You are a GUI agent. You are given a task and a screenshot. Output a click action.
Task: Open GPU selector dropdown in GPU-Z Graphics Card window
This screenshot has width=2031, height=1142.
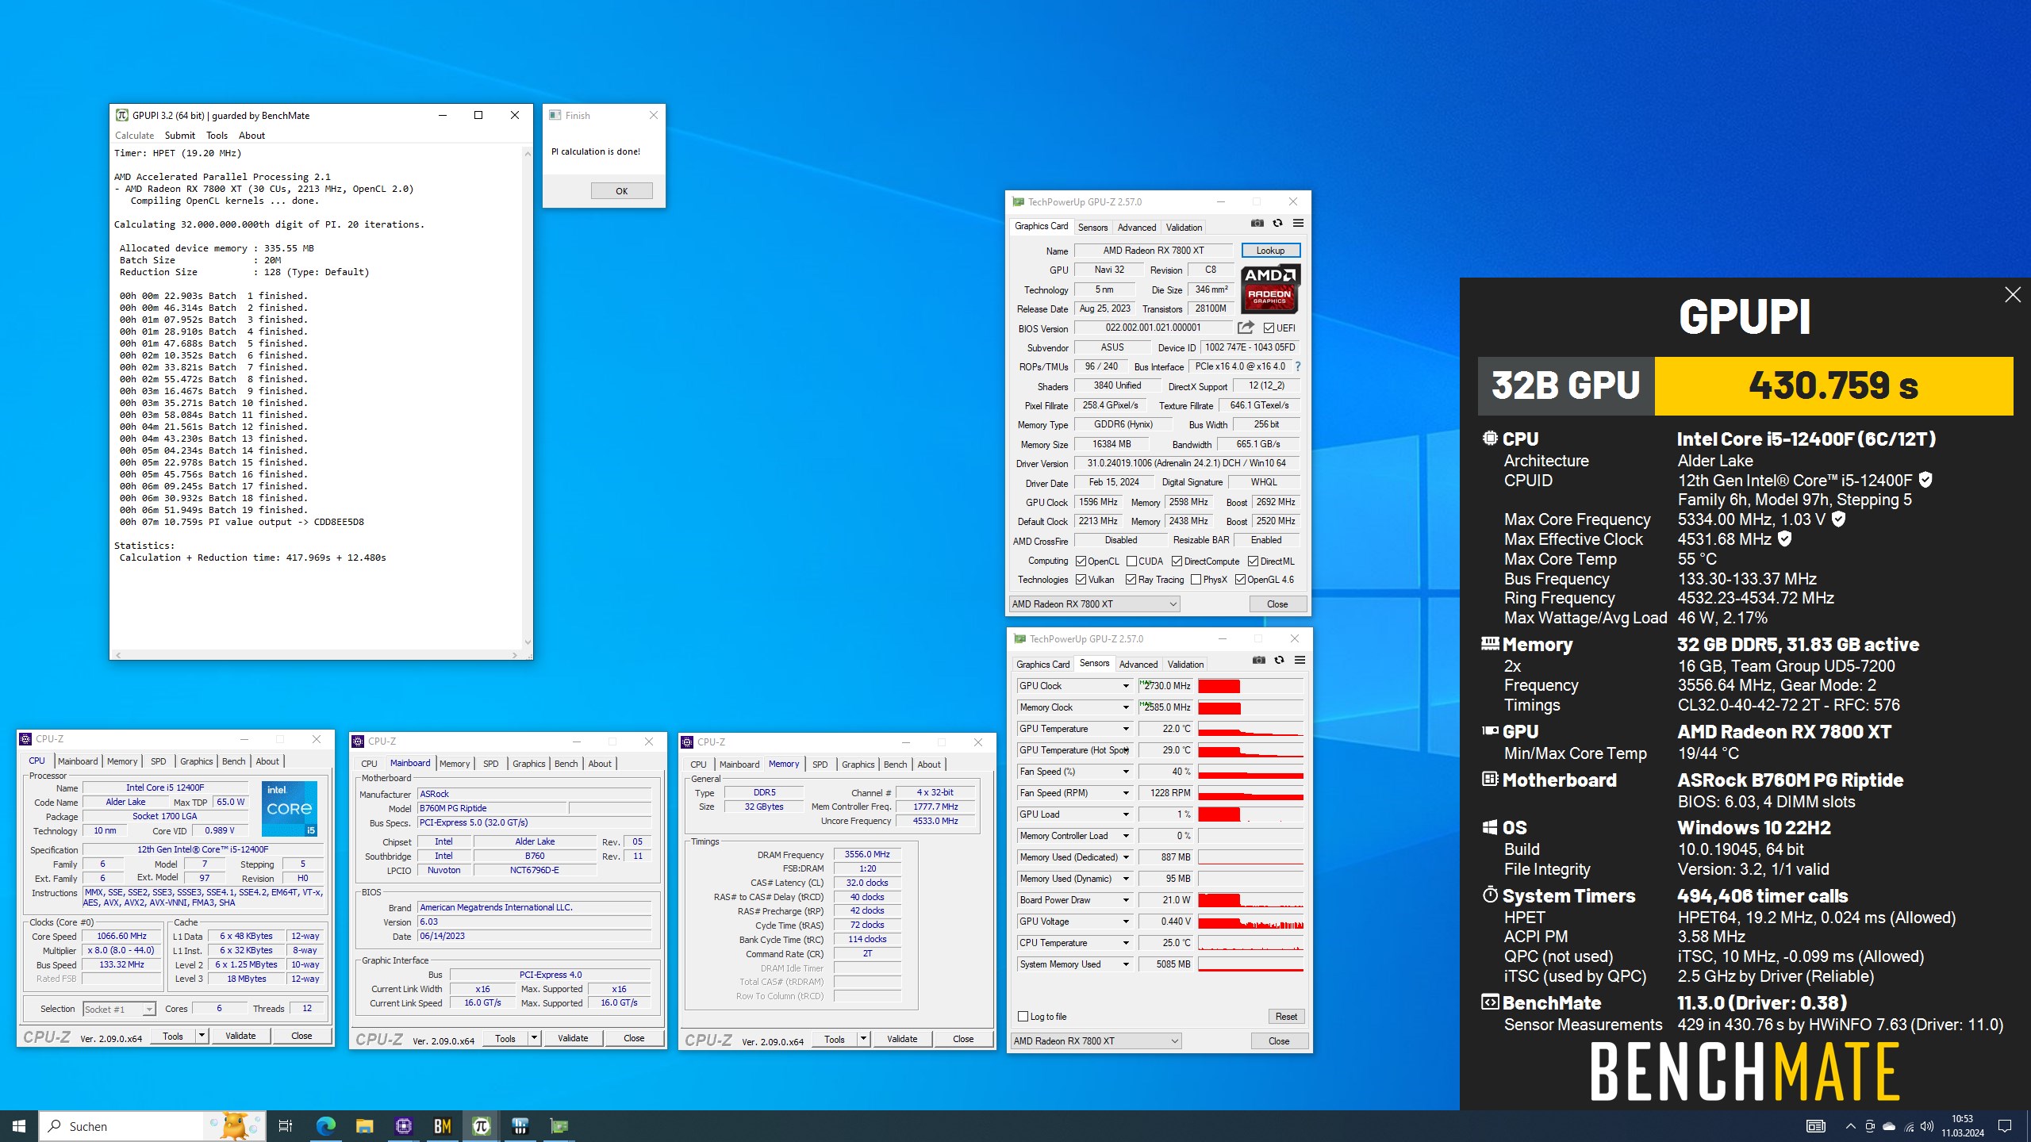[1094, 604]
